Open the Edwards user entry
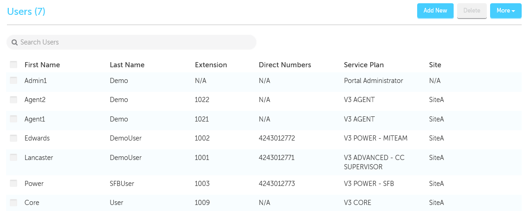The height and width of the screenshot is (211, 524). click(37, 138)
